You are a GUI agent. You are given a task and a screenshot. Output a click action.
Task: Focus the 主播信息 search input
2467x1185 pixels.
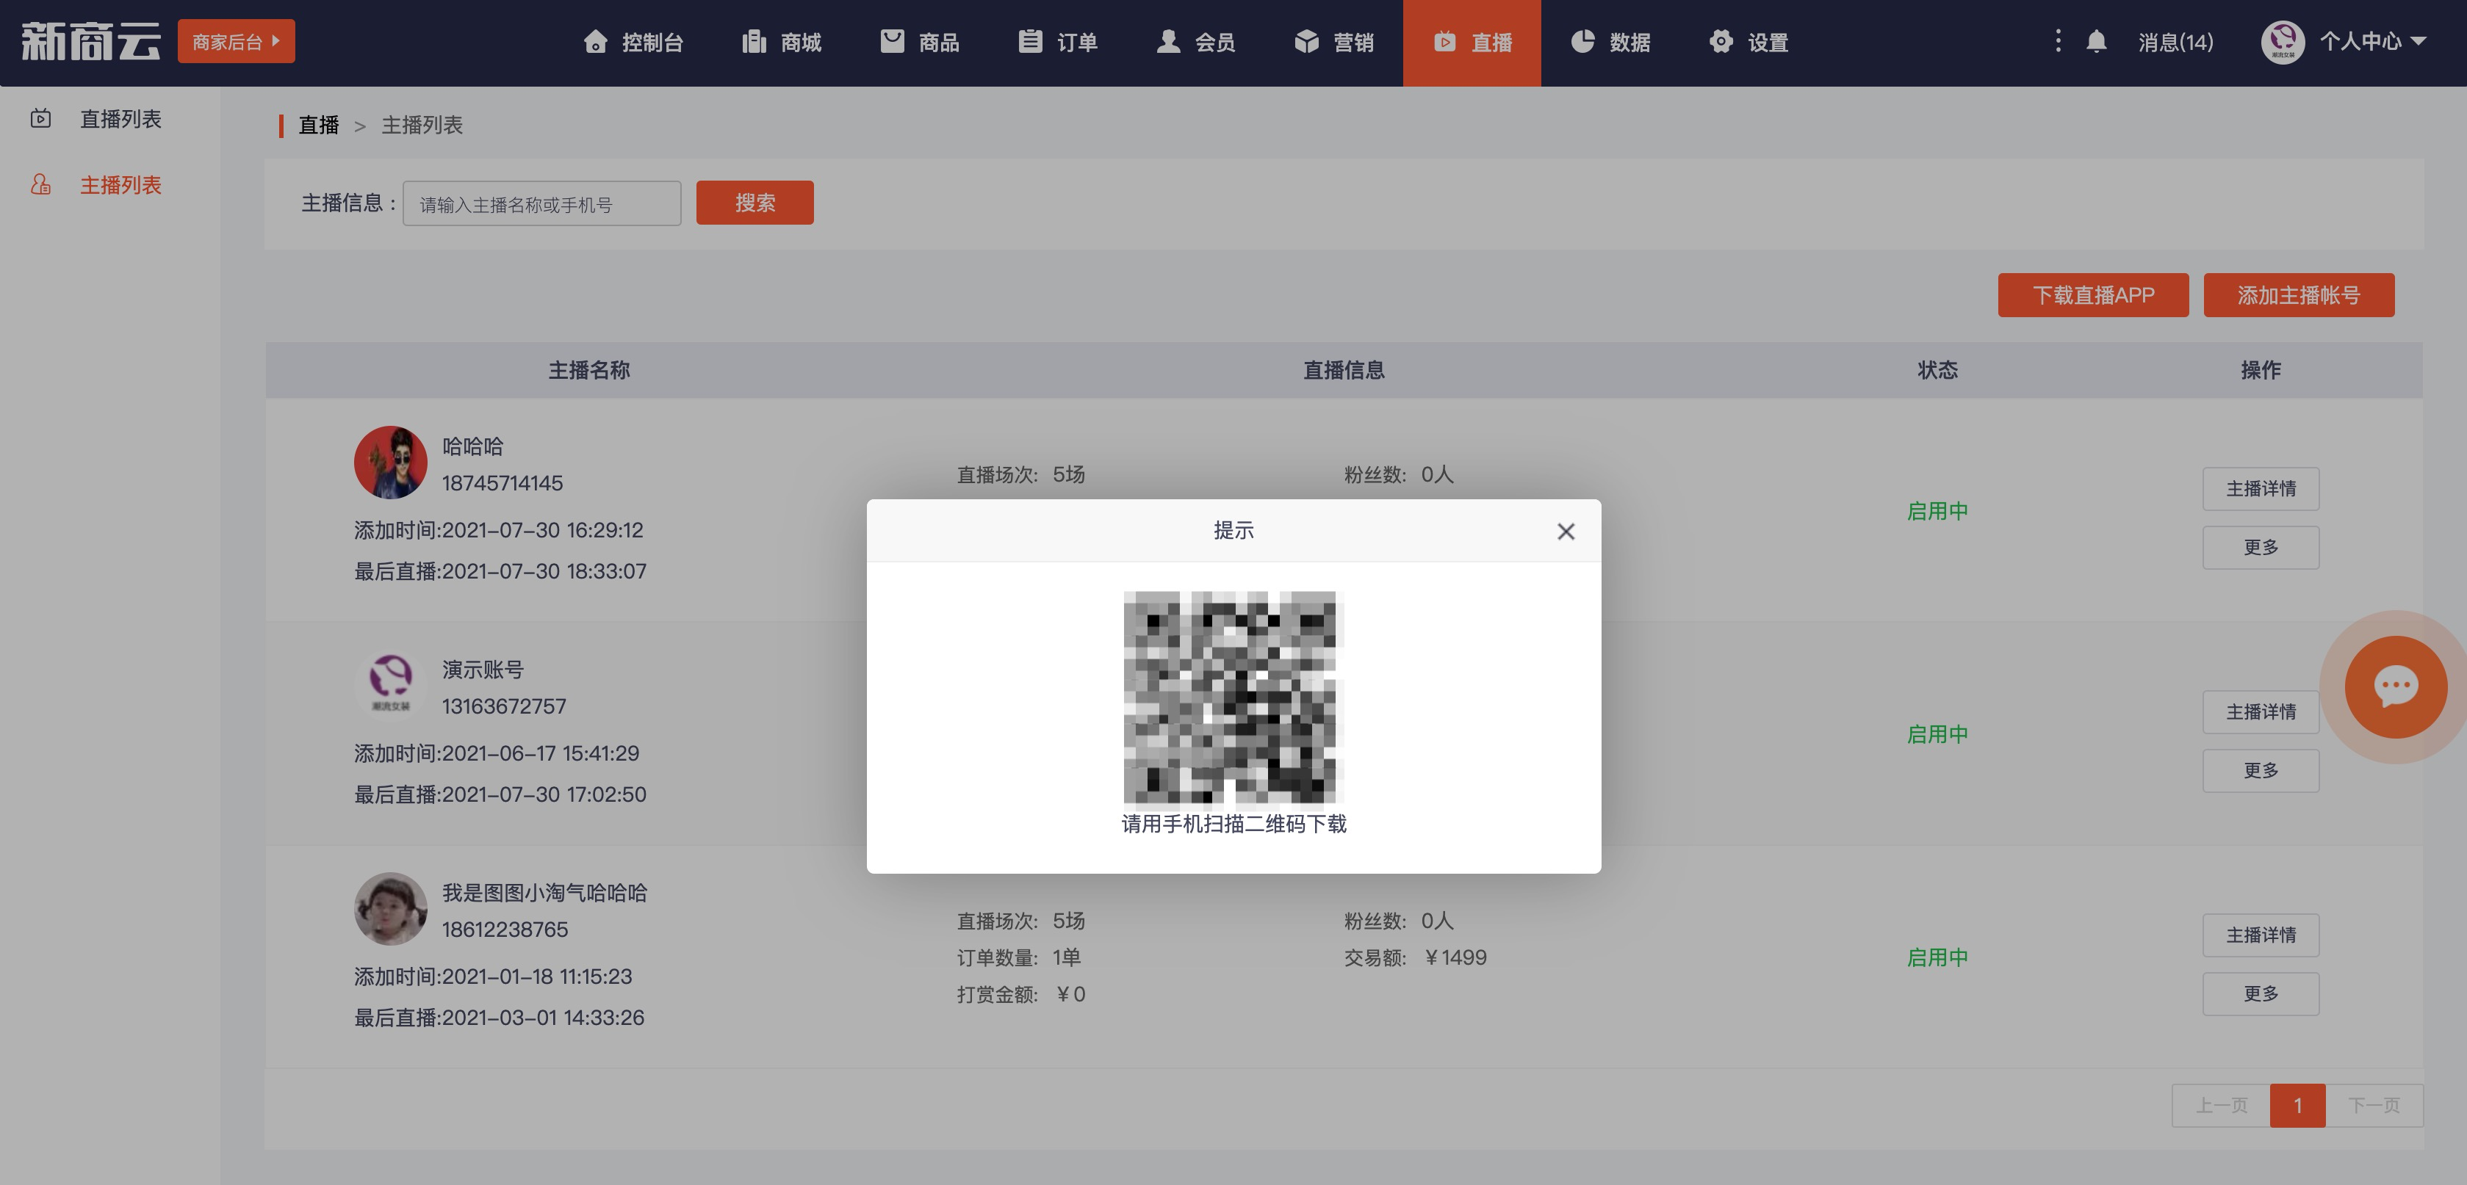click(x=542, y=204)
